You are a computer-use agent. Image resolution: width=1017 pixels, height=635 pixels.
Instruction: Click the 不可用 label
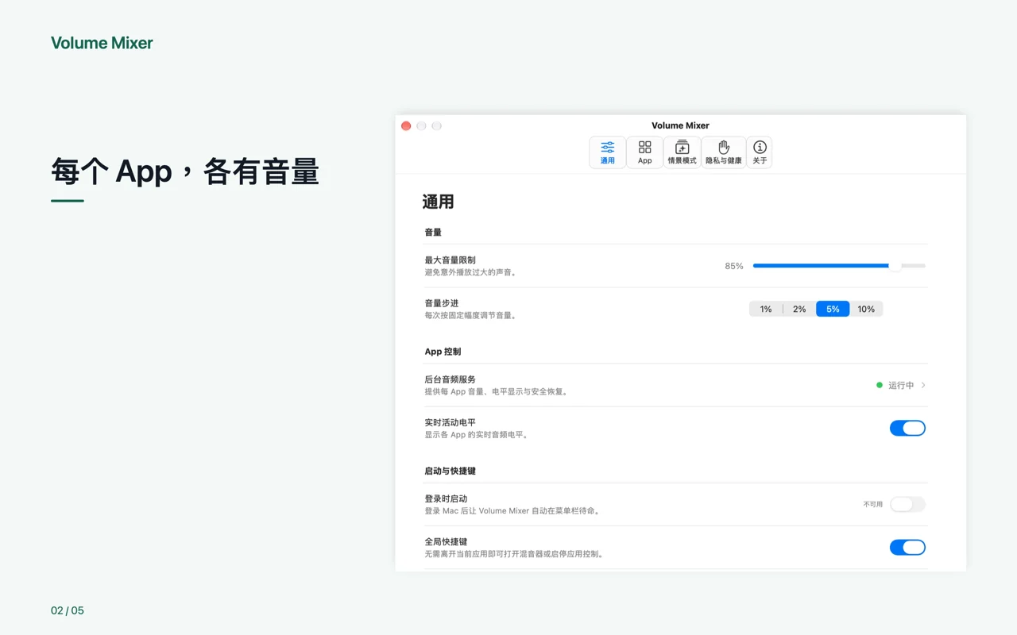[873, 504]
